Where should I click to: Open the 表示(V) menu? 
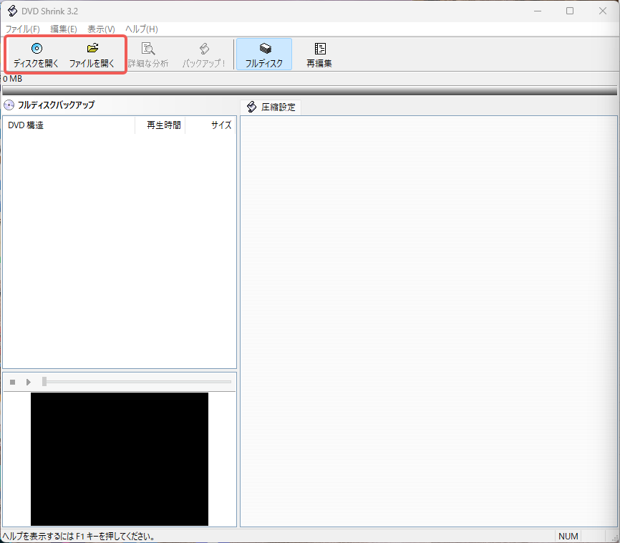[x=100, y=29]
